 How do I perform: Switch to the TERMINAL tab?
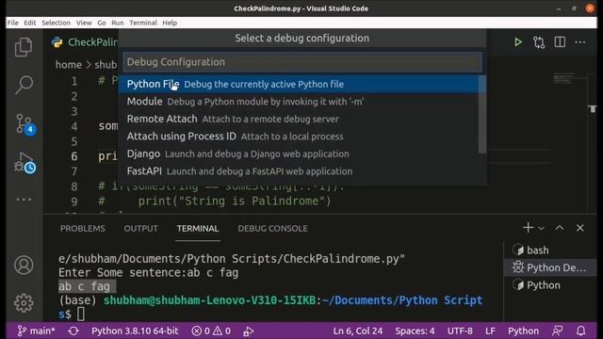pos(198,228)
